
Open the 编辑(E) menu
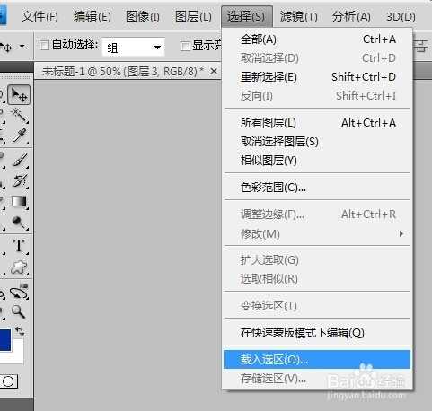click(x=93, y=16)
